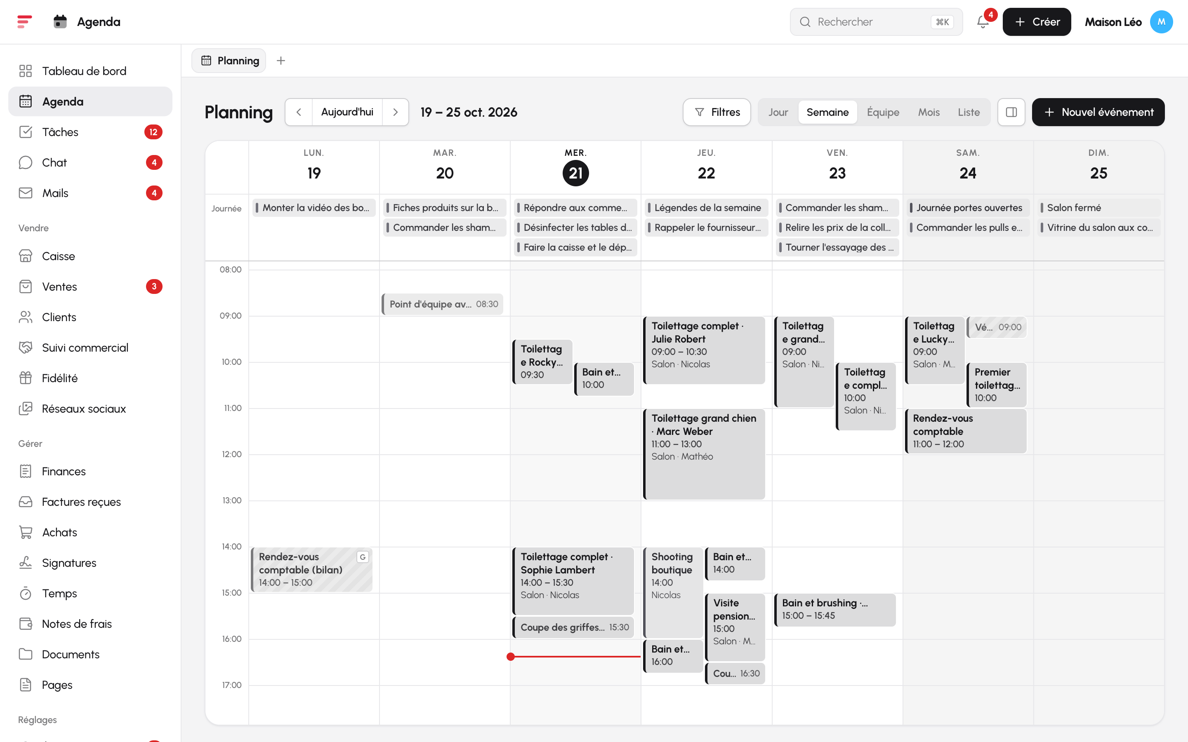Click the app logo at top left
The width and height of the screenshot is (1188, 742).
point(25,21)
